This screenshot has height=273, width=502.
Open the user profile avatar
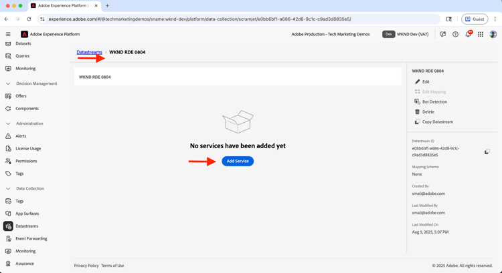tap(493, 34)
